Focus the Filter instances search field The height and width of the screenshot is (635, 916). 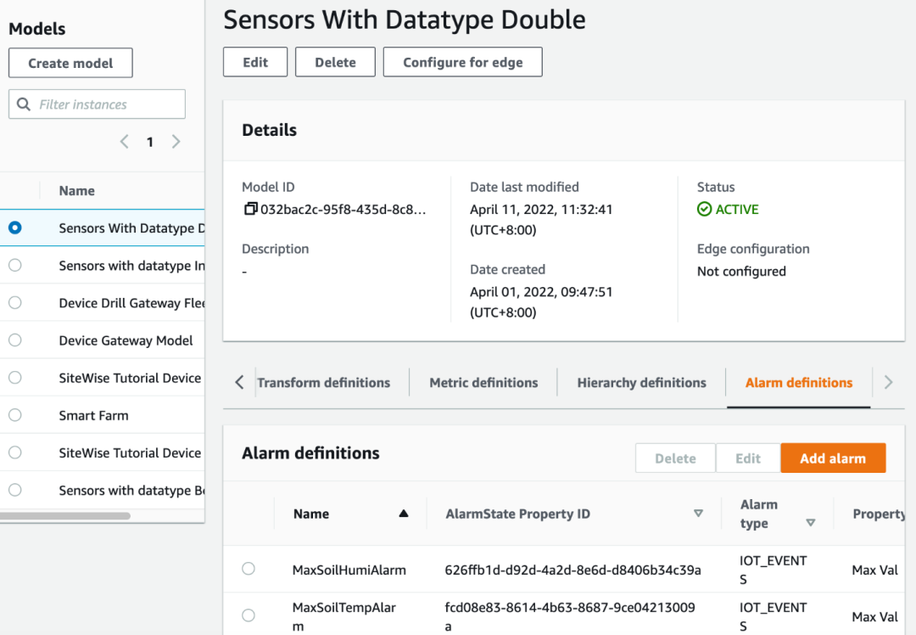[106, 104]
